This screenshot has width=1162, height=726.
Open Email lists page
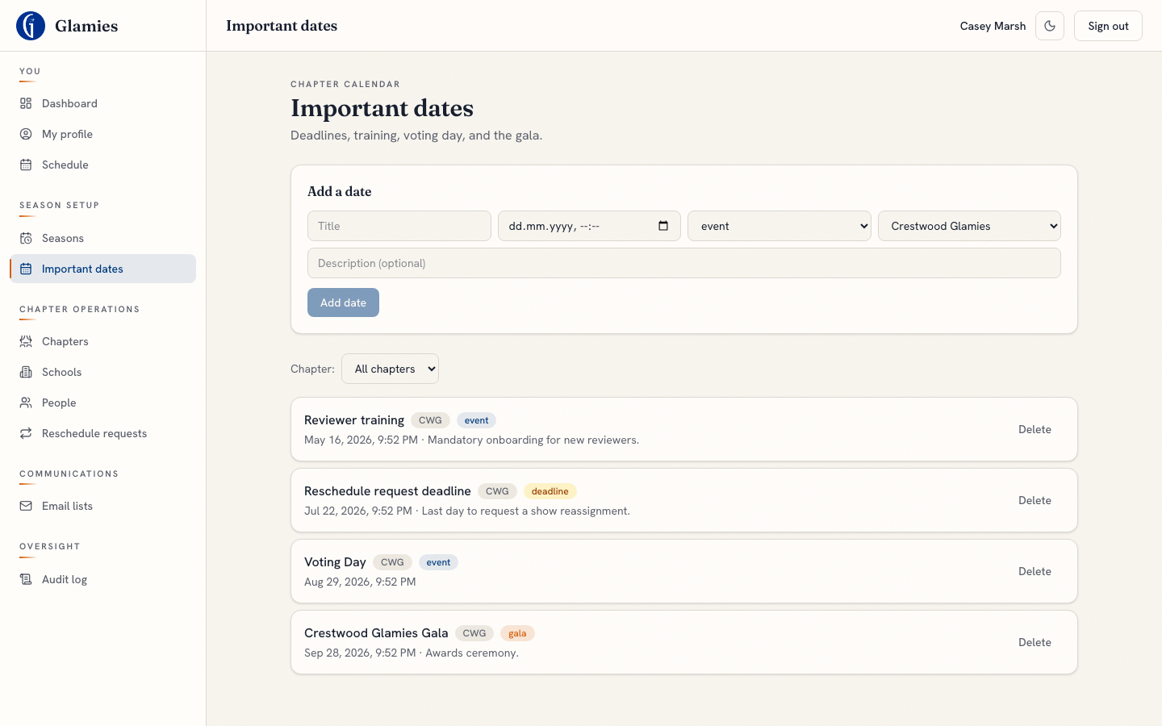tap(103, 506)
